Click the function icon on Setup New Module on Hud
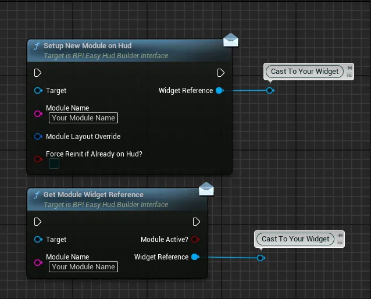The width and height of the screenshot is (371, 299). (x=37, y=46)
